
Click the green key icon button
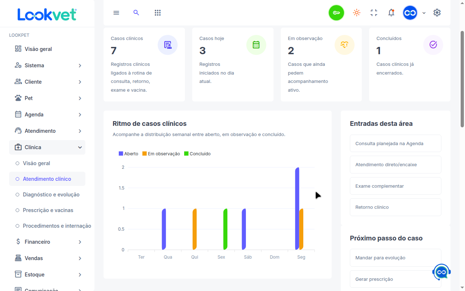(336, 13)
